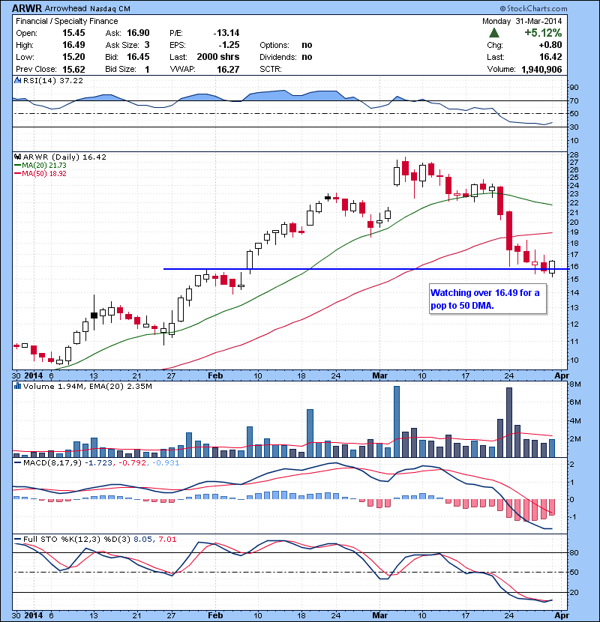Click the MACD value '-1.723'
The width and height of the screenshot is (600, 622).
(98, 462)
